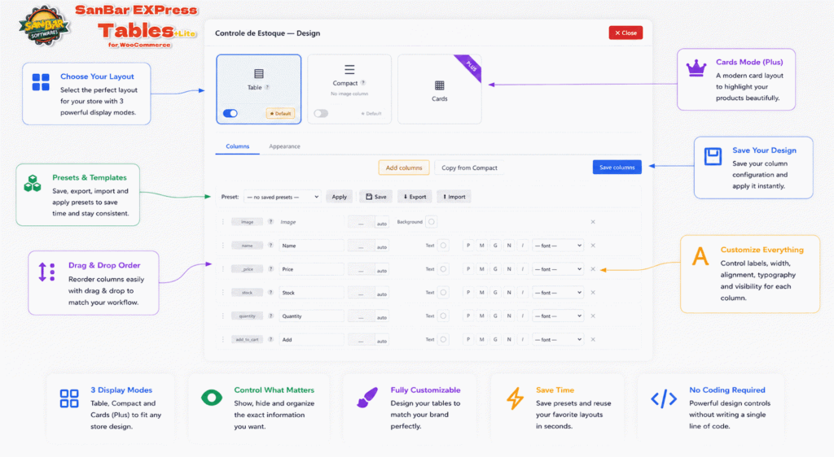This screenshot has width=834, height=457.
Task: Save the current preset
Action: (x=376, y=197)
